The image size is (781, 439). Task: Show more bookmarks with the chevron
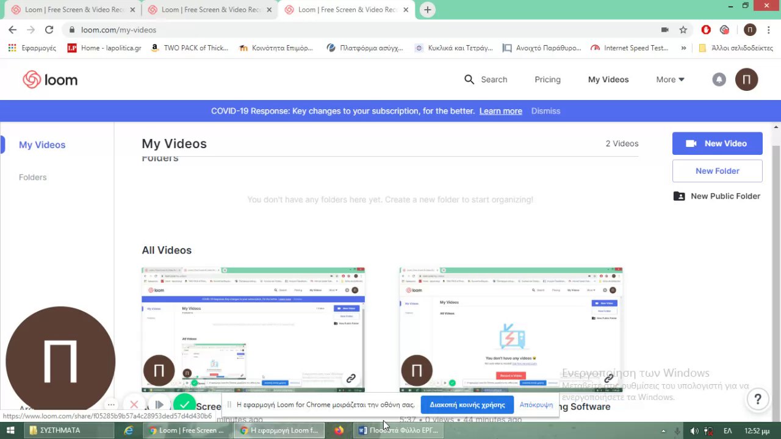[683, 48]
